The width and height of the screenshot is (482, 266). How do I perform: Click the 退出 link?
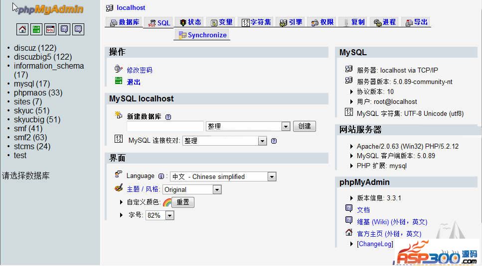[x=134, y=82]
